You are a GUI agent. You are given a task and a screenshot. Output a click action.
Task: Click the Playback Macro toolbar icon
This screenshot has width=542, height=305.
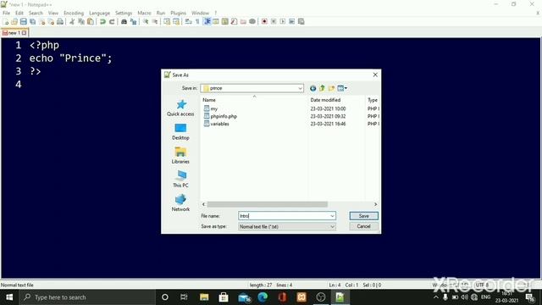point(283,21)
